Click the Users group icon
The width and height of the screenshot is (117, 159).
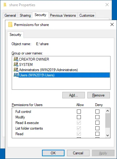(16, 75)
